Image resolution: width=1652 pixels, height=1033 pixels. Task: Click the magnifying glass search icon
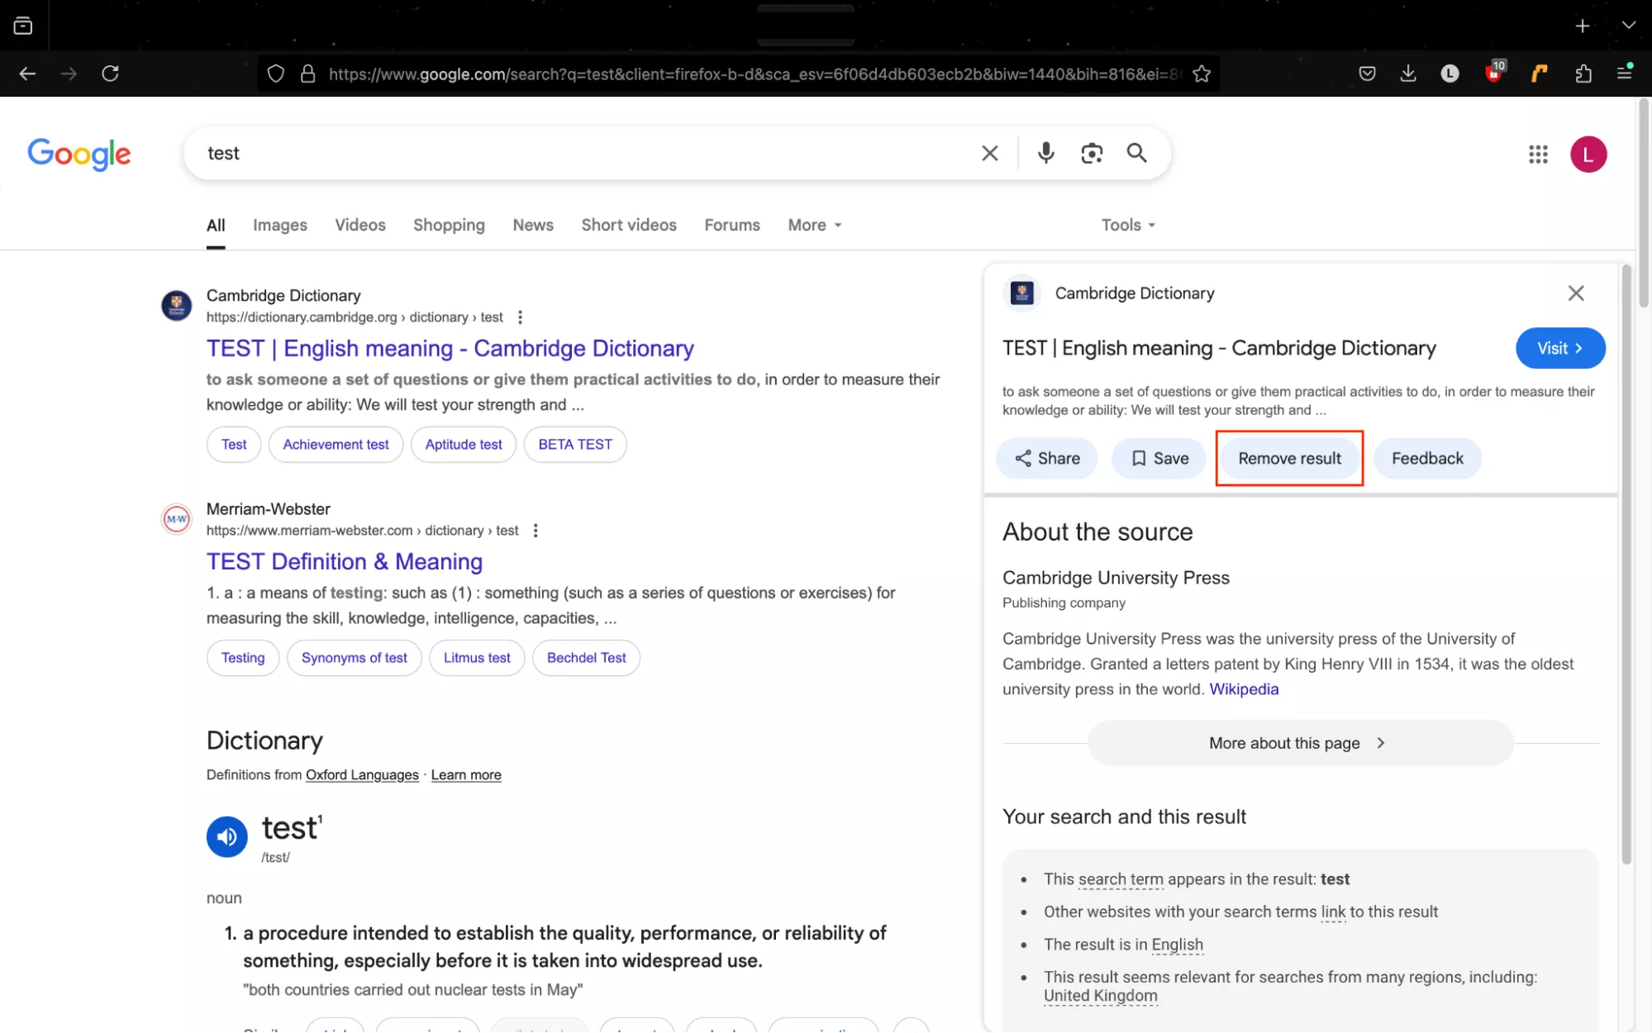[x=1136, y=153]
